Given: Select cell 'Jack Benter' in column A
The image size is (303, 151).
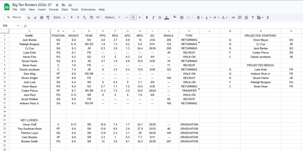Looking at the screenshot, I should point(30,40).
